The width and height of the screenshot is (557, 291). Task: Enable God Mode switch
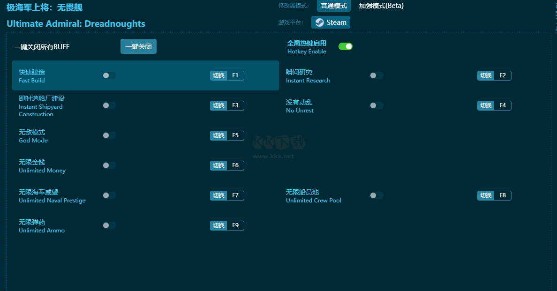[x=109, y=135]
